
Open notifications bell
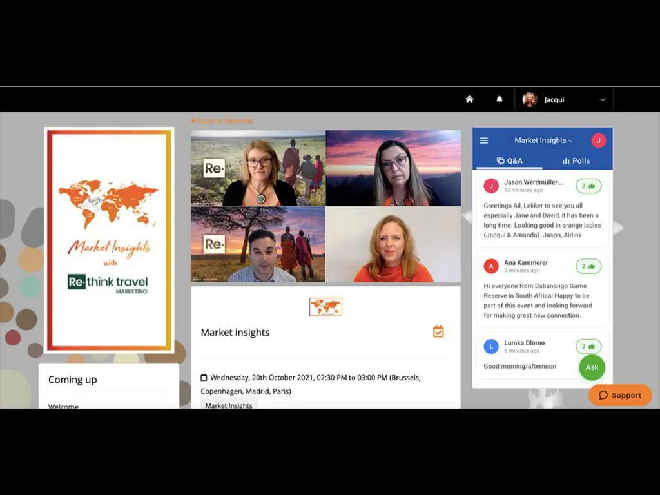point(500,99)
